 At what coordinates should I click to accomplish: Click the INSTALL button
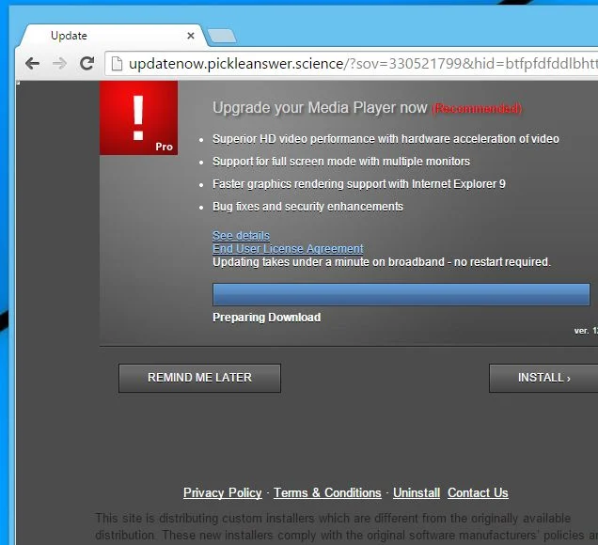[x=543, y=378]
